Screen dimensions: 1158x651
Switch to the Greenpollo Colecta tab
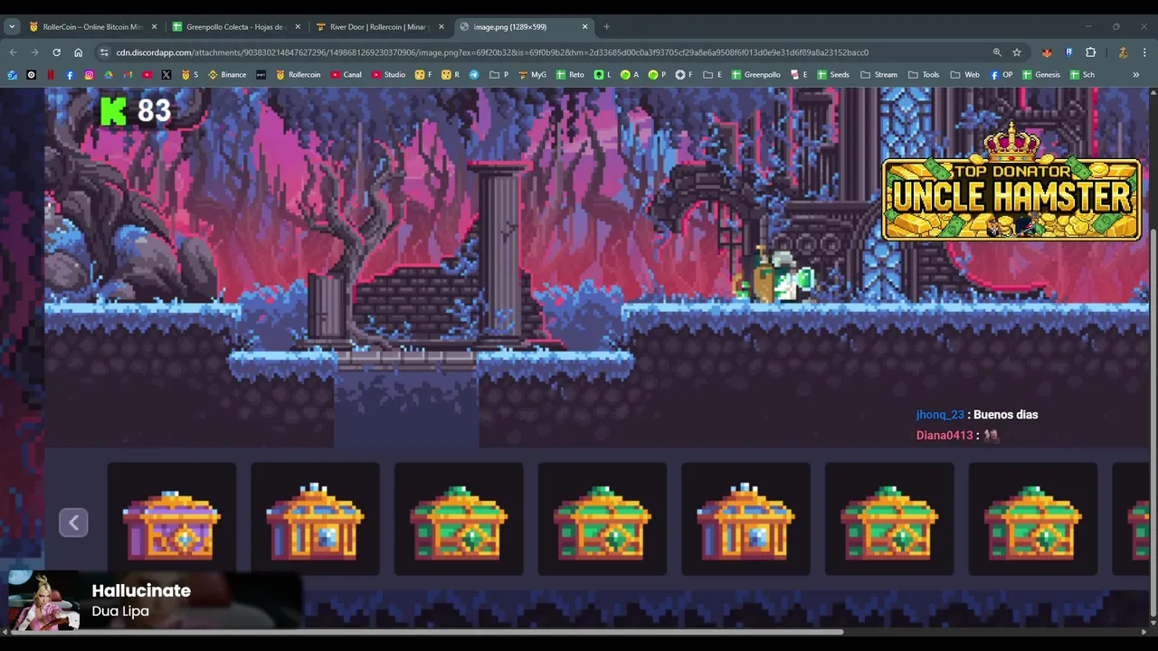pyautogui.click(x=235, y=27)
